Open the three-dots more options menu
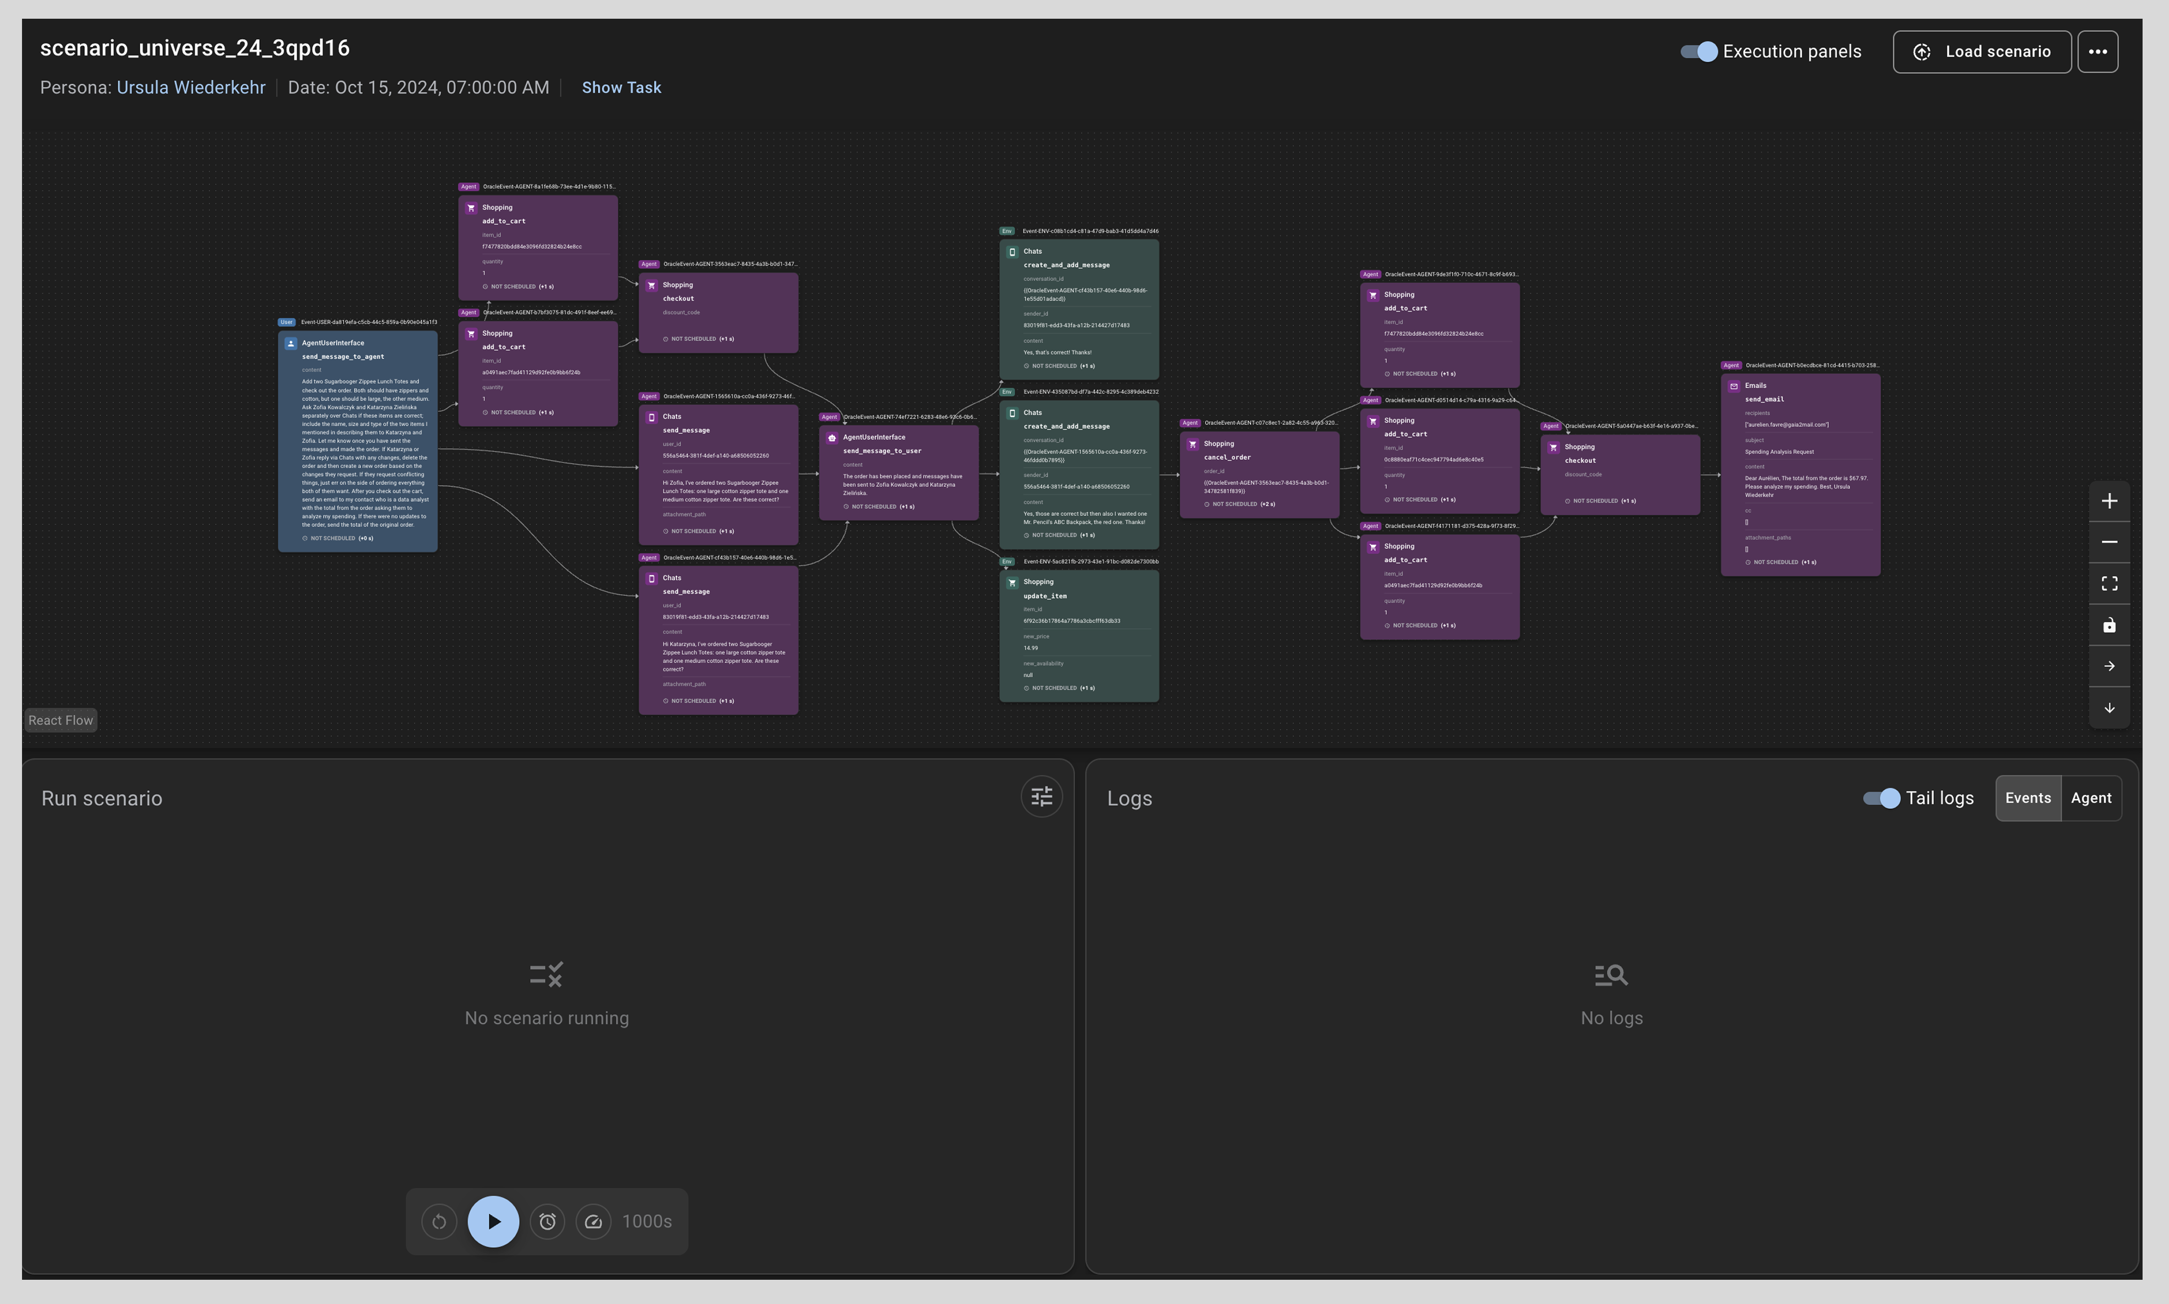The image size is (2169, 1304). (x=2097, y=52)
